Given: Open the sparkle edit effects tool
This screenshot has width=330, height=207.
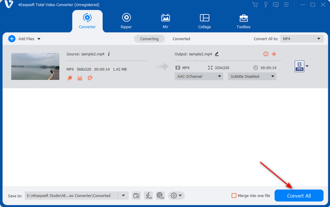Looking at the screenshot, I should [70, 78].
